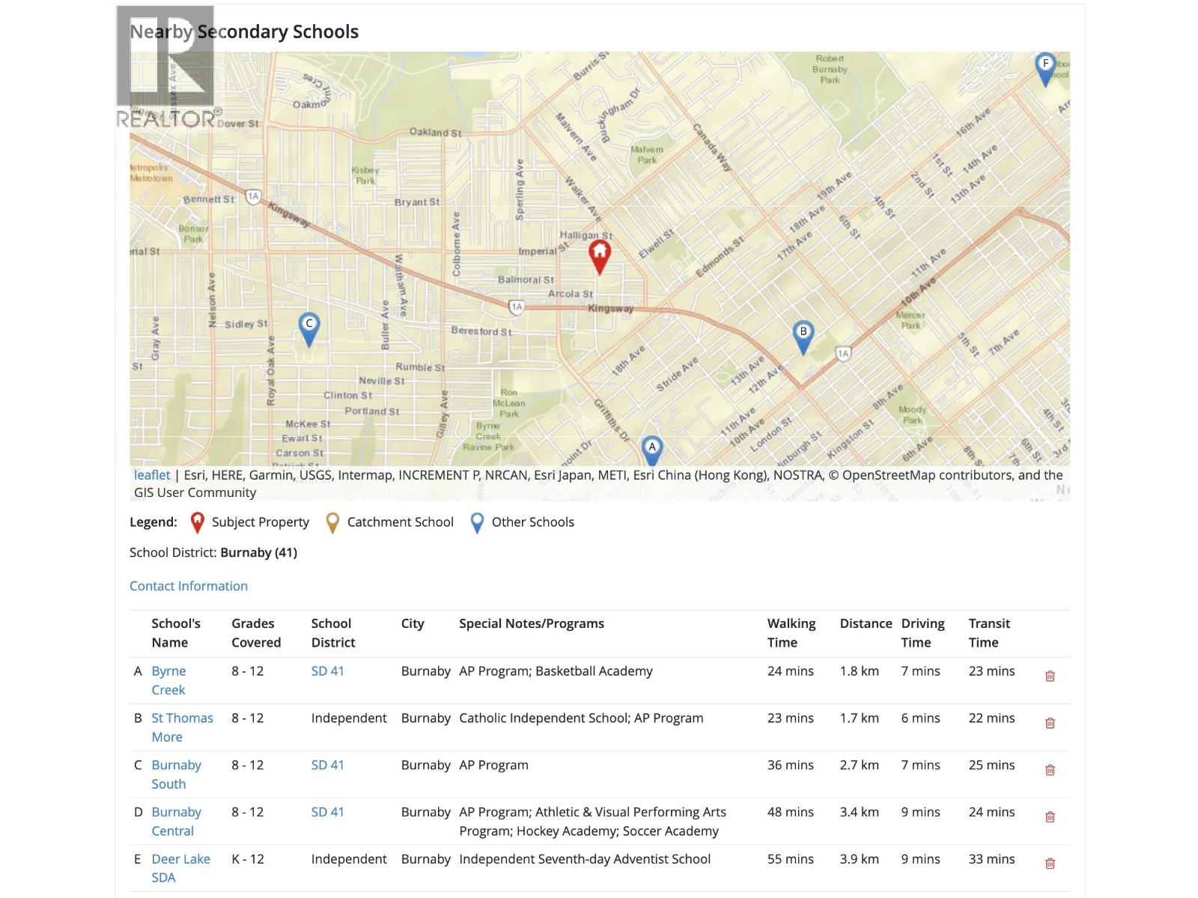
Task: Click the leaflet attribution link
Action: (152, 475)
